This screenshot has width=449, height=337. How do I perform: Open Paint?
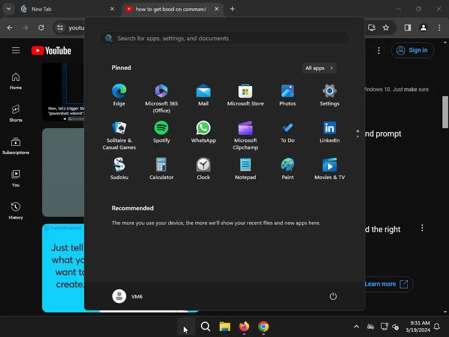coord(288,169)
